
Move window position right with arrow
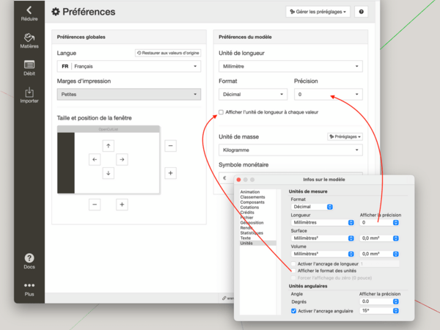(122, 159)
